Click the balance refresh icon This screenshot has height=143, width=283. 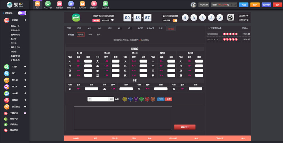(x=235, y=5)
